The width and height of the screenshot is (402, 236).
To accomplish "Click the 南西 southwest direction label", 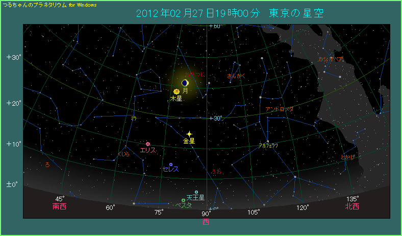I will pyautogui.click(x=60, y=207).
